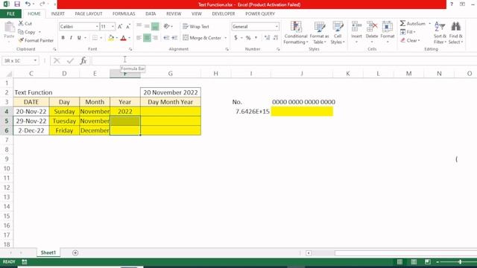Viewport: 477px width, 268px height.
Task: Switch to DATA tab
Action: [x=151, y=14]
